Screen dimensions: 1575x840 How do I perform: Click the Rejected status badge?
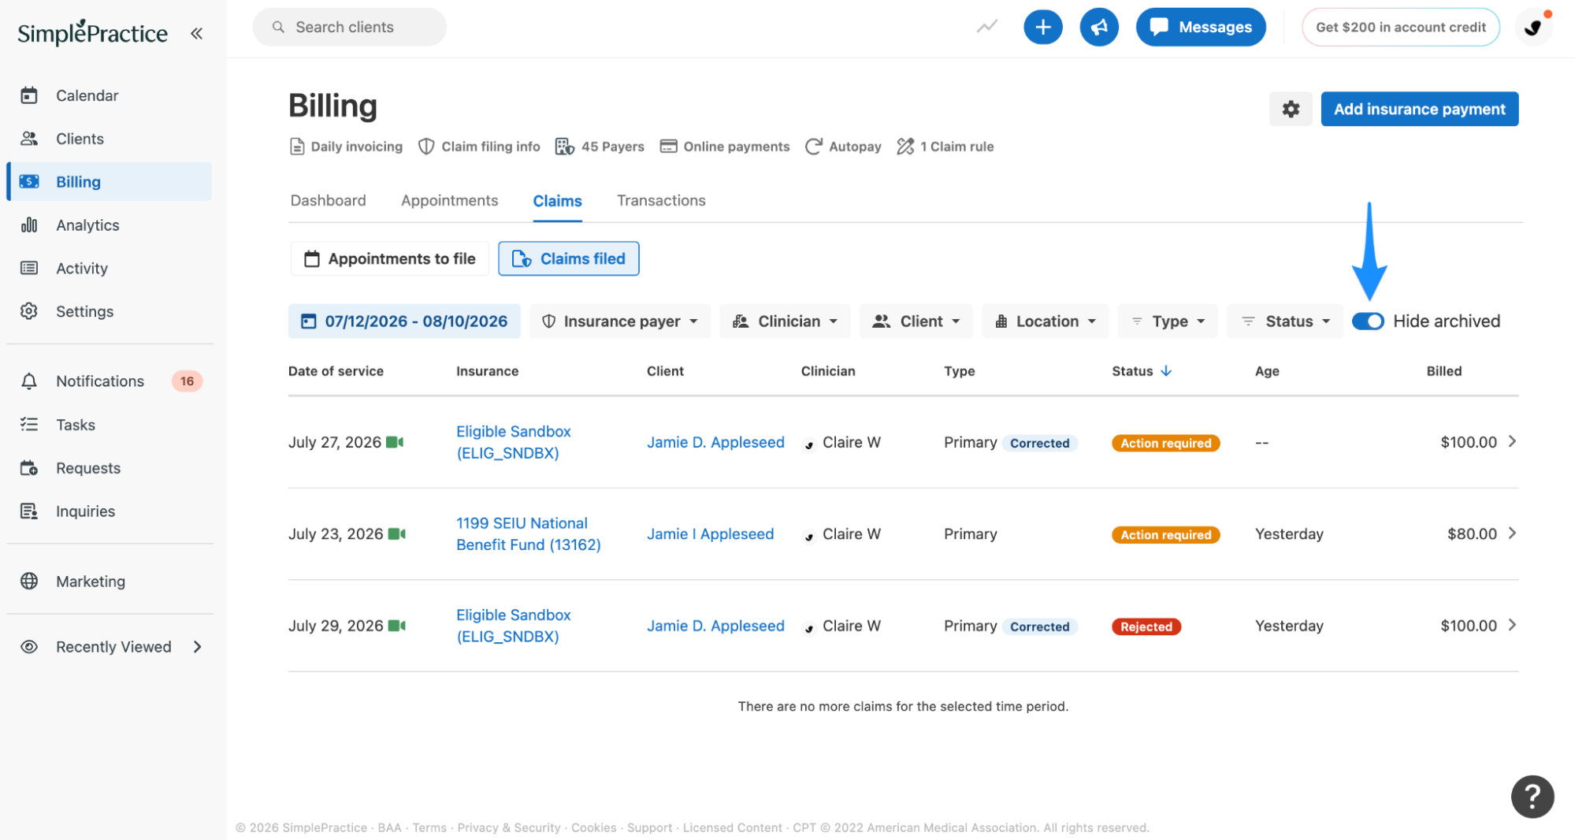click(1146, 626)
